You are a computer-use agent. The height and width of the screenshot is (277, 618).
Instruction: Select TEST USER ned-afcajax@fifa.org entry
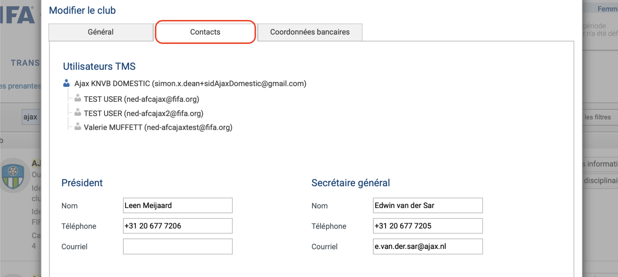point(141,99)
